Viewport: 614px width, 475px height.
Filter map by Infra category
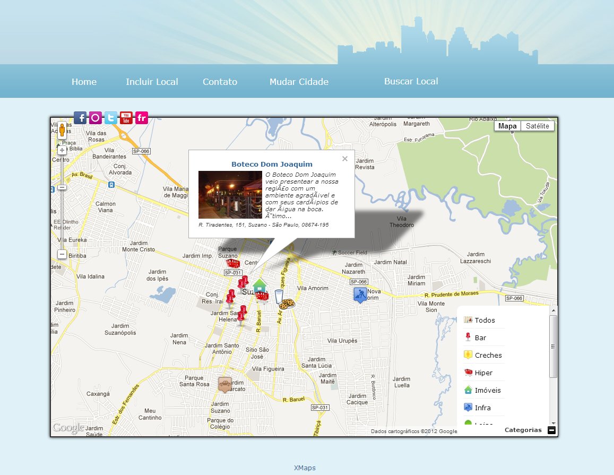pos(482,408)
